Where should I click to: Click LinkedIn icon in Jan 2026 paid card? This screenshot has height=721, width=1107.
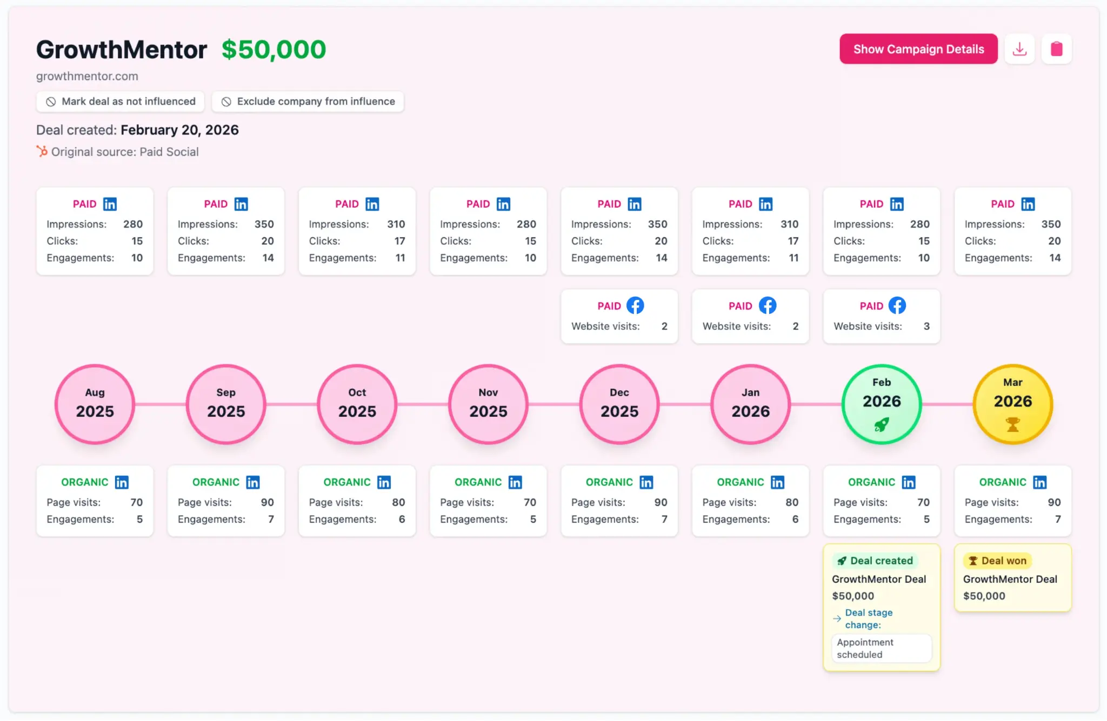(x=766, y=204)
